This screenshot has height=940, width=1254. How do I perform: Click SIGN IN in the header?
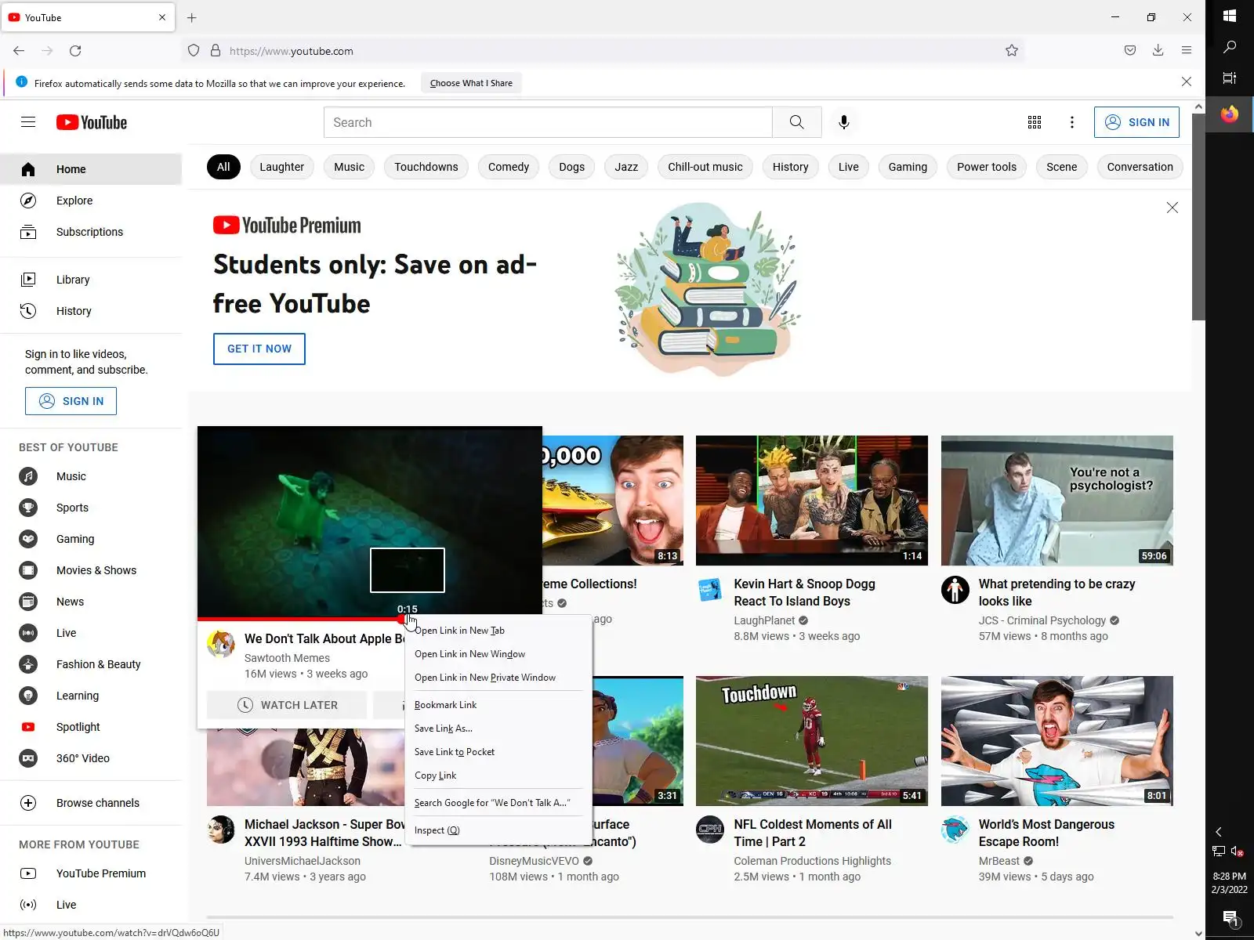click(x=1136, y=122)
